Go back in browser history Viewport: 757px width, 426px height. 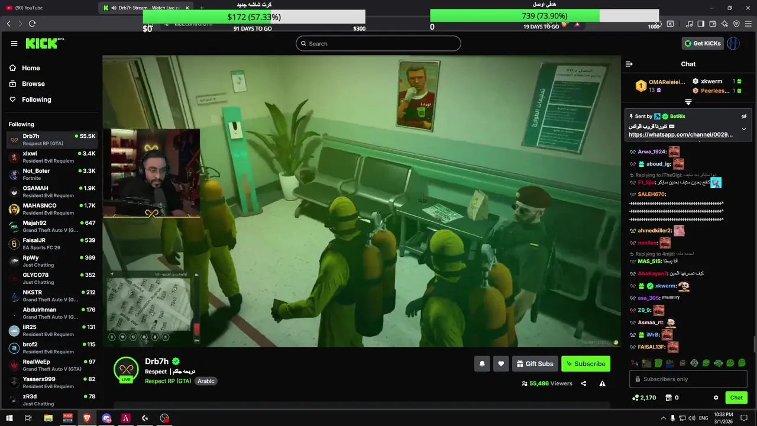click(x=8, y=24)
